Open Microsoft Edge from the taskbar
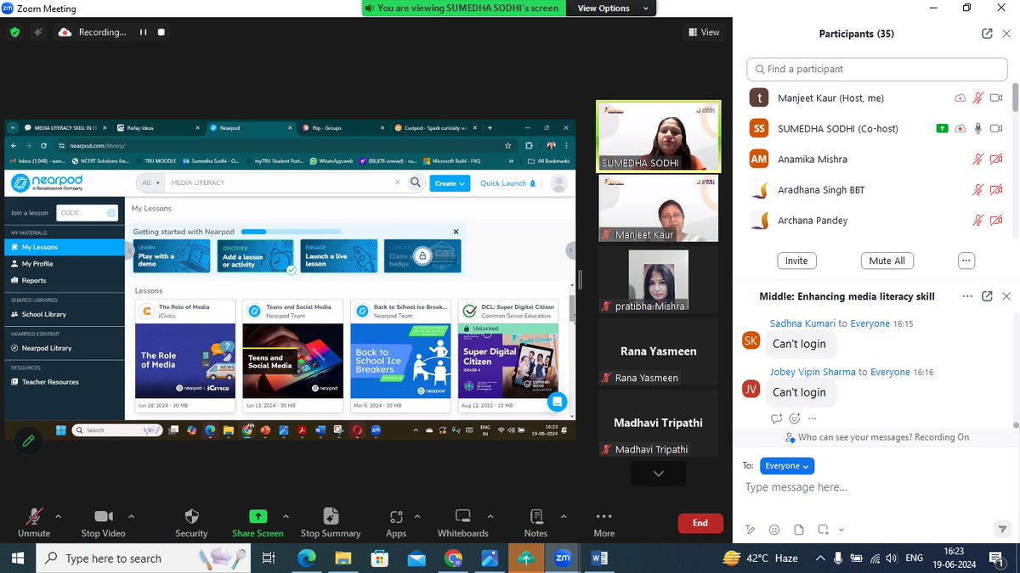 (306, 558)
